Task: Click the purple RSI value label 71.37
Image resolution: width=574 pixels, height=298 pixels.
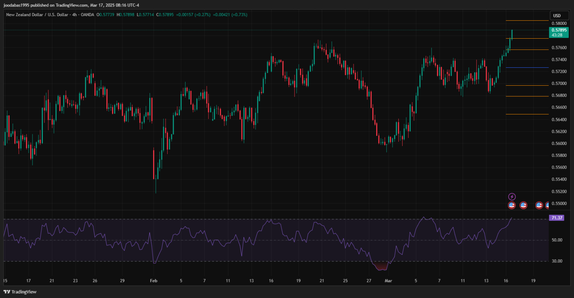Action: pyautogui.click(x=556, y=218)
